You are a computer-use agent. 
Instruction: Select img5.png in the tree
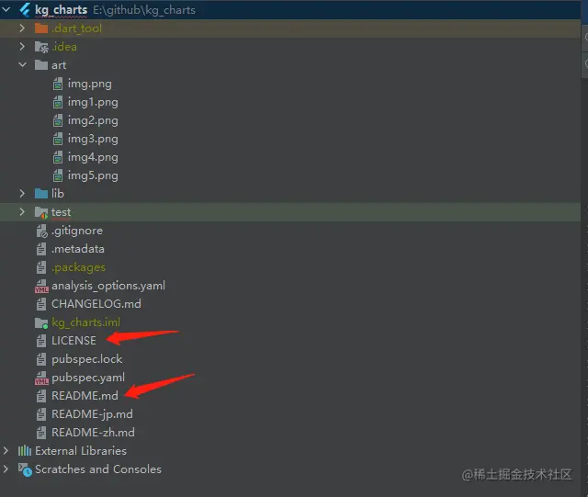[93, 175]
